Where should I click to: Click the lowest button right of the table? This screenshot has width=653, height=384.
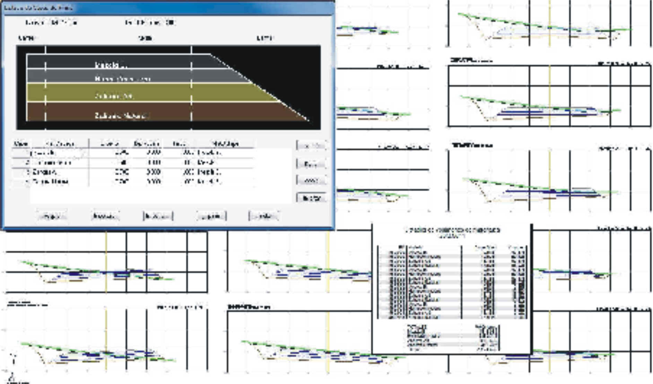(x=311, y=198)
